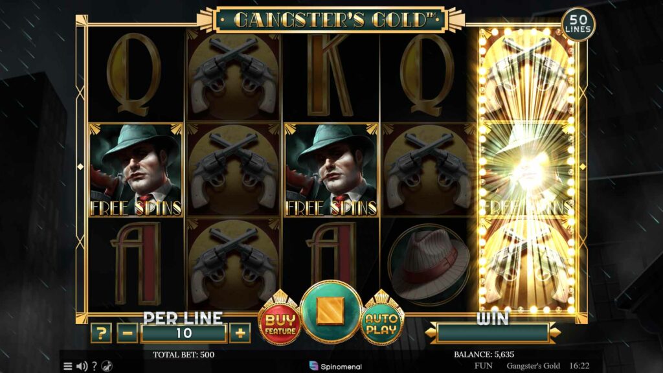663x373 pixels.
Task: Click the first reel Free Spins gangster symbol
Action: [136, 170]
